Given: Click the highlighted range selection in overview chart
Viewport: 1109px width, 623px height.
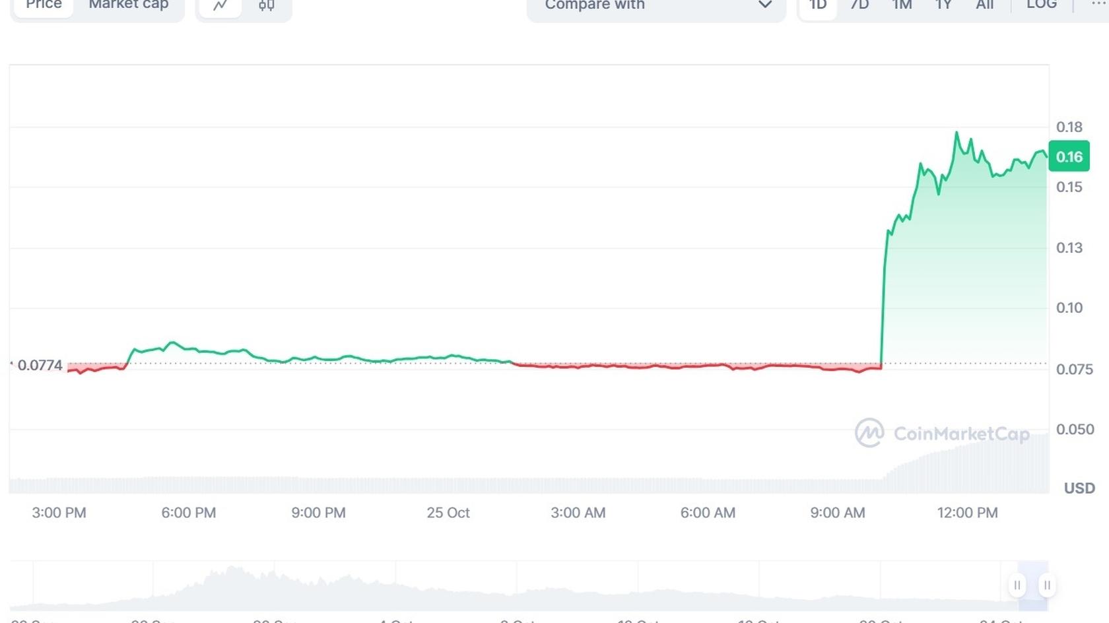Looking at the screenshot, I should (1032, 586).
